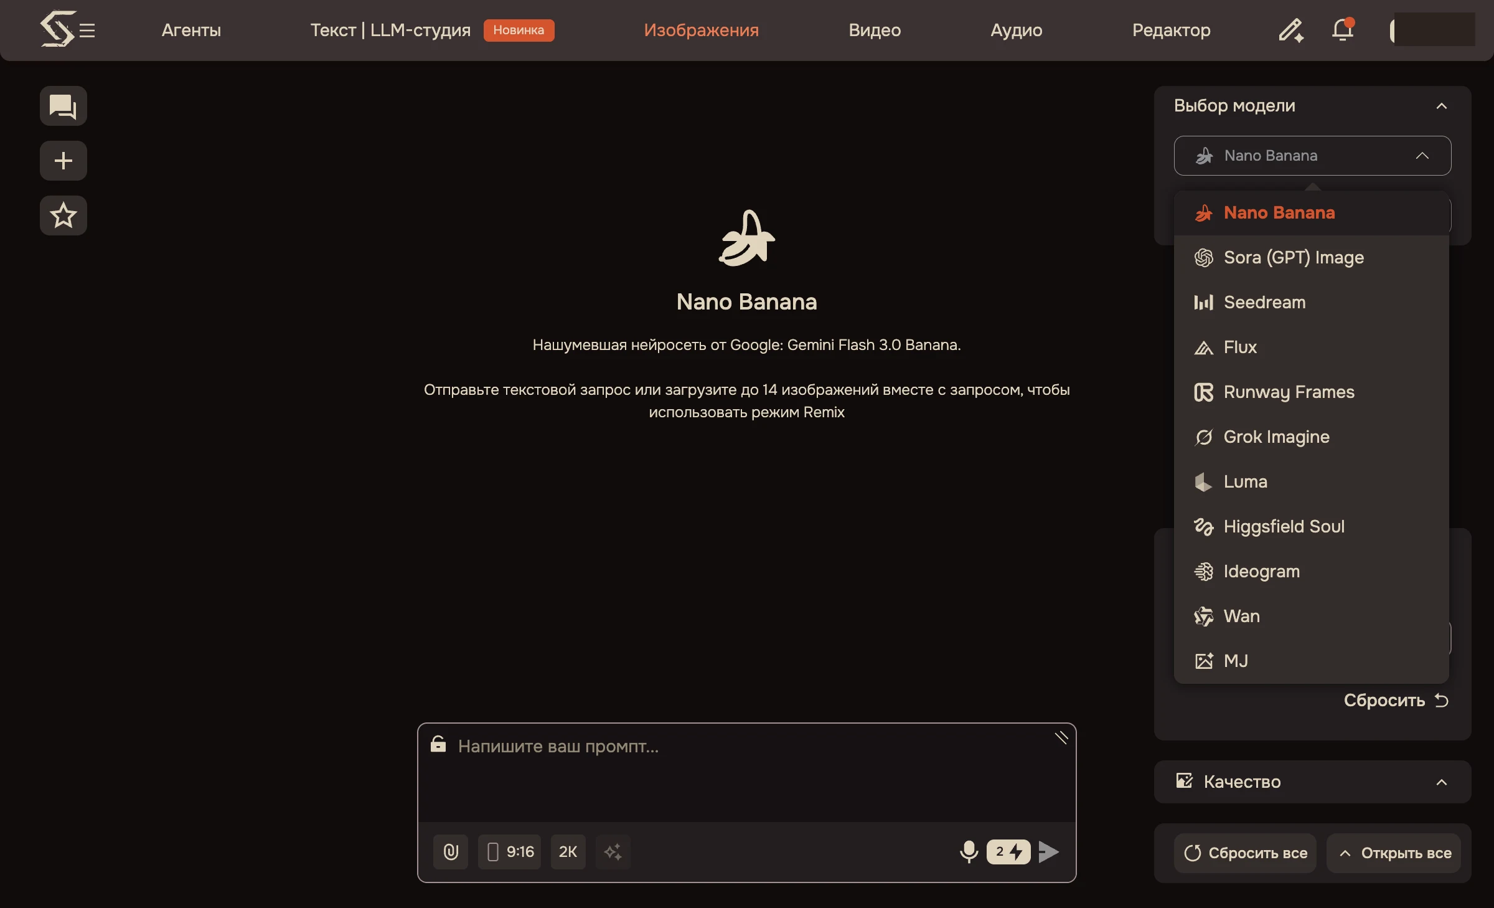1494x908 pixels.
Task: Select the Flux model
Action: [x=1312, y=348]
